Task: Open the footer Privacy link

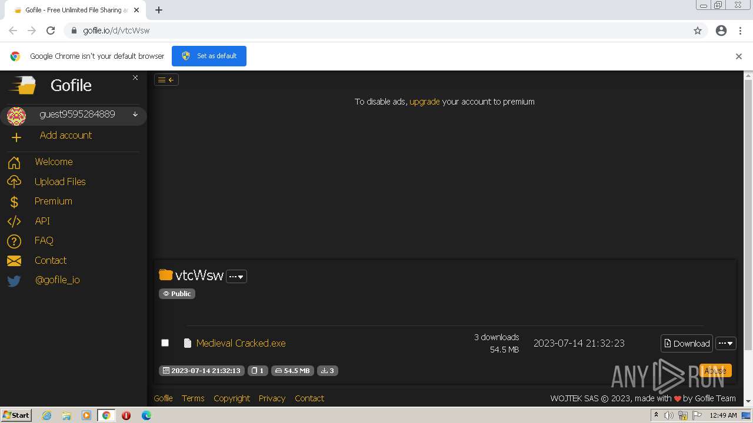Action: click(272, 398)
